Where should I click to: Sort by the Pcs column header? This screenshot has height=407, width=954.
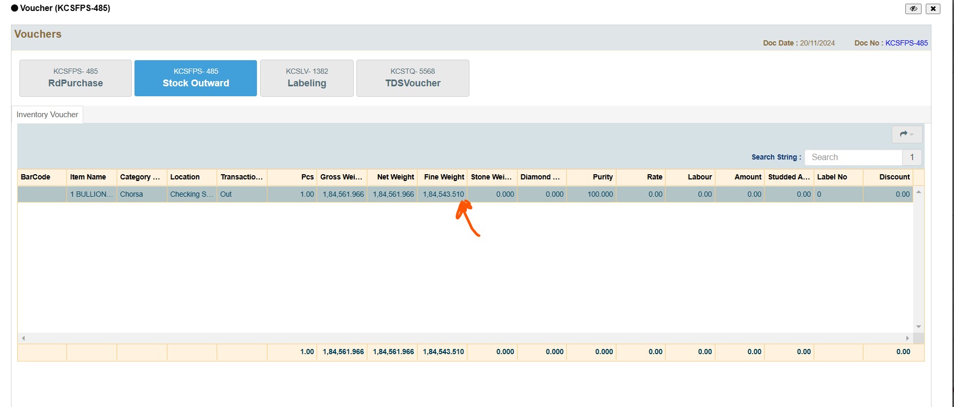[x=292, y=177]
